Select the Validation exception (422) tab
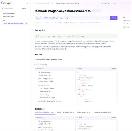 coord(102,113)
